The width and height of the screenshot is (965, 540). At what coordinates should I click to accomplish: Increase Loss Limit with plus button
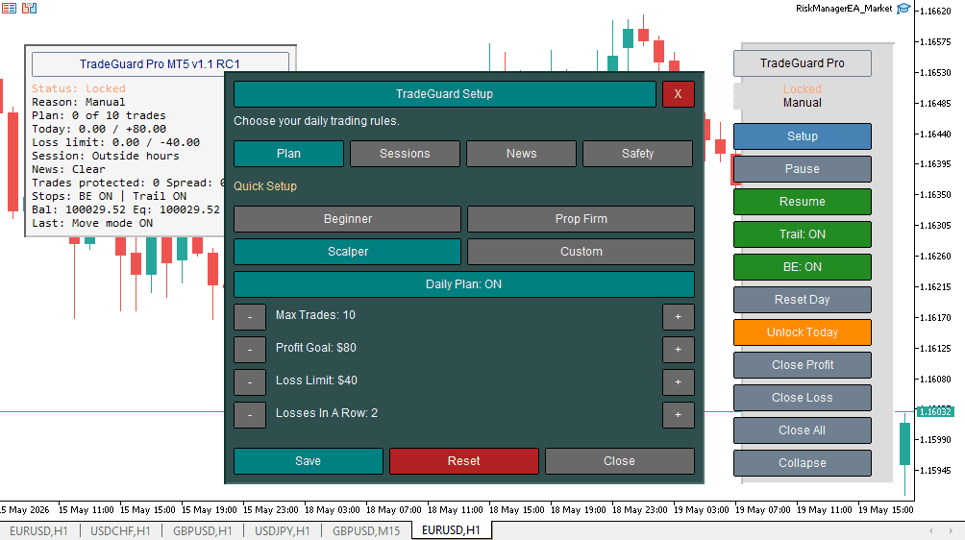679,381
